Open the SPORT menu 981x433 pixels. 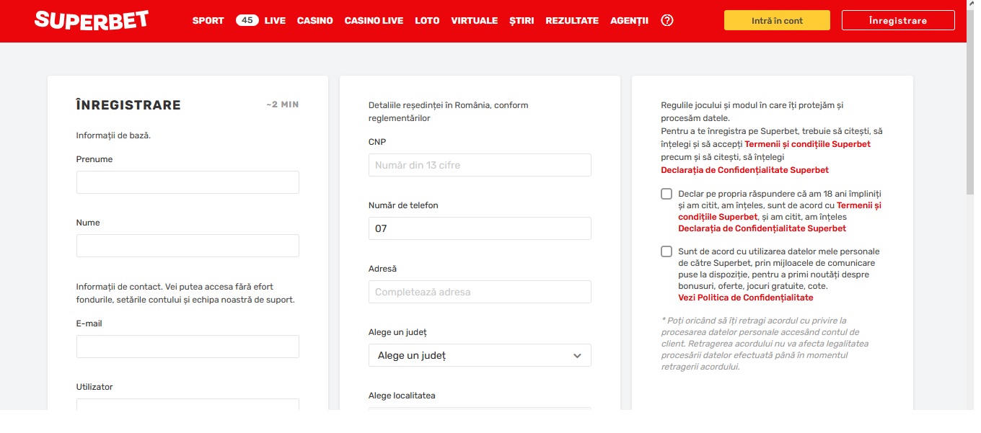tap(208, 21)
